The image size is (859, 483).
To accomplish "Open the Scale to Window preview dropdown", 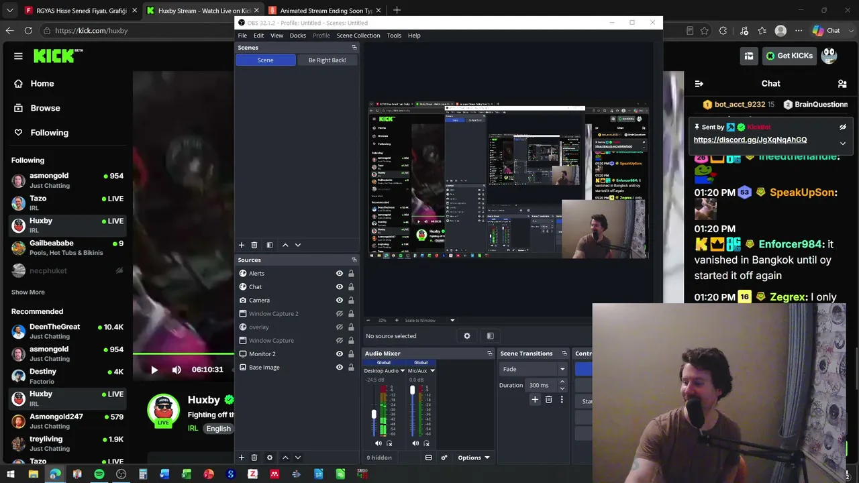I will pos(452,321).
